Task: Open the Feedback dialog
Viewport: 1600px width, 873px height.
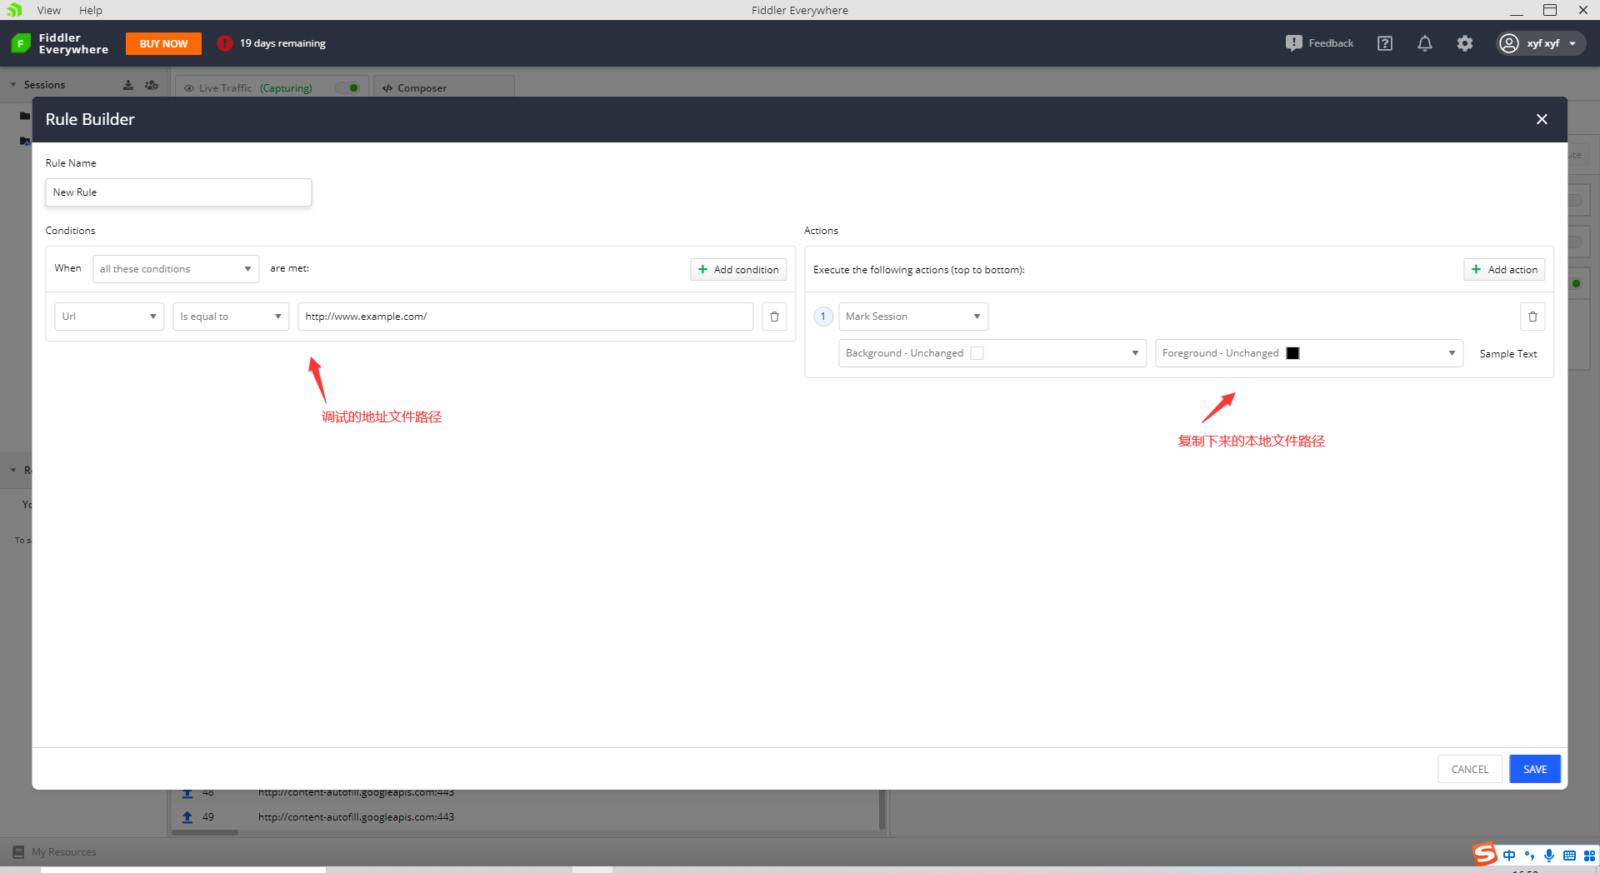Action: (1319, 43)
